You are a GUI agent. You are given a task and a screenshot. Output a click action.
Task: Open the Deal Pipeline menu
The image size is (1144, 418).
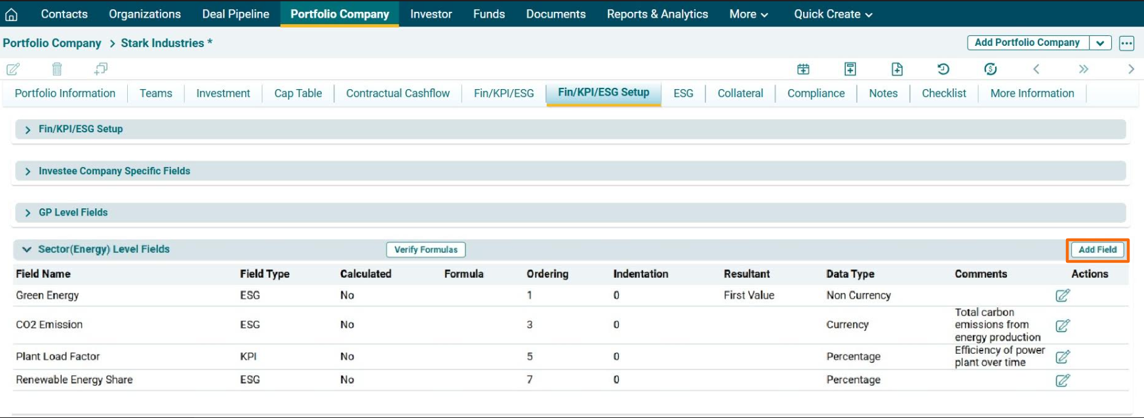[235, 14]
